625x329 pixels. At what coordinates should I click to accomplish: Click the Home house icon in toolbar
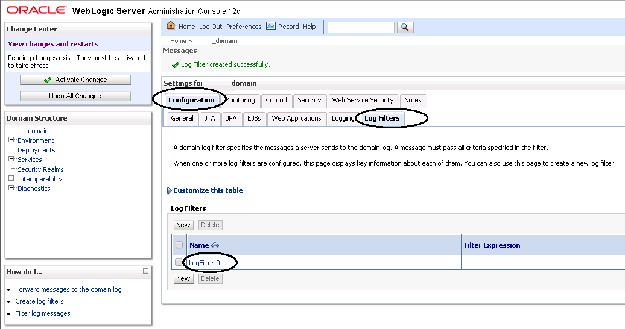(x=171, y=25)
